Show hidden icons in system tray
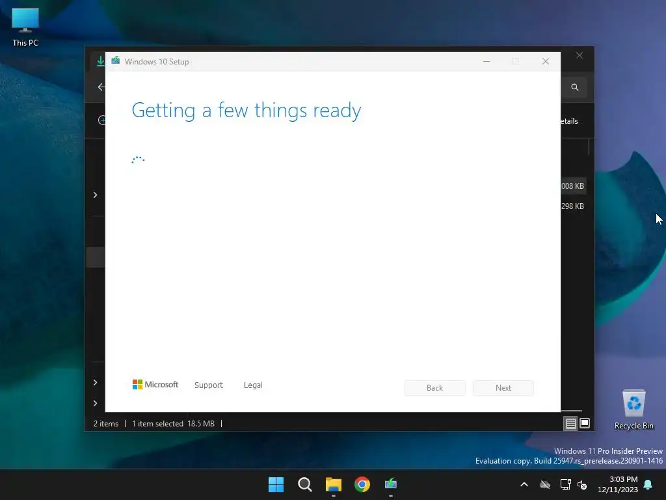Image resolution: width=666 pixels, height=500 pixels. pos(524,484)
